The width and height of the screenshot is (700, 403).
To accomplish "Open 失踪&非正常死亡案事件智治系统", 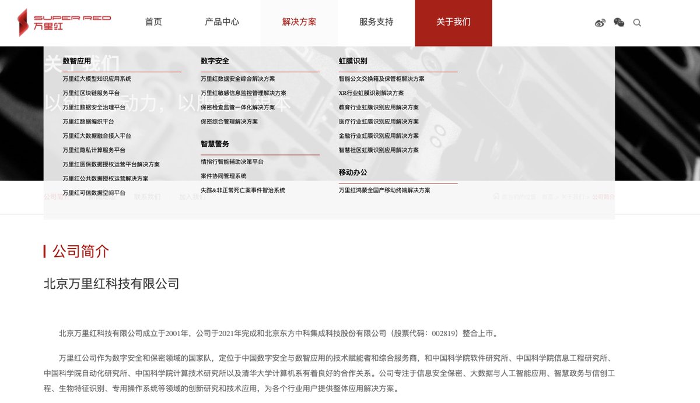I will 243,190.
